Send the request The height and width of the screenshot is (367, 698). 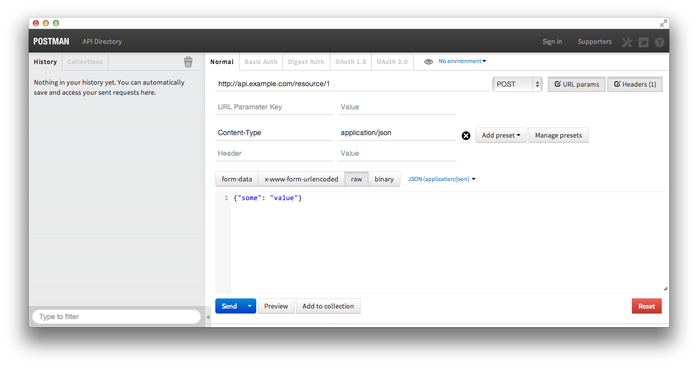click(228, 306)
